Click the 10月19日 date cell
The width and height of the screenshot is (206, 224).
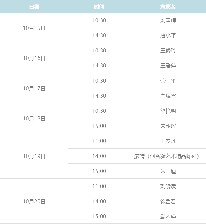pyautogui.click(x=34, y=156)
